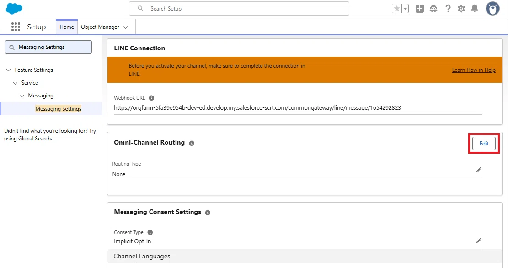
Task: Open the Object Manager tab
Action: [100, 27]
